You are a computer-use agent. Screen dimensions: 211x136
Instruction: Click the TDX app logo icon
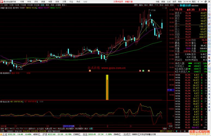[1, 2]
